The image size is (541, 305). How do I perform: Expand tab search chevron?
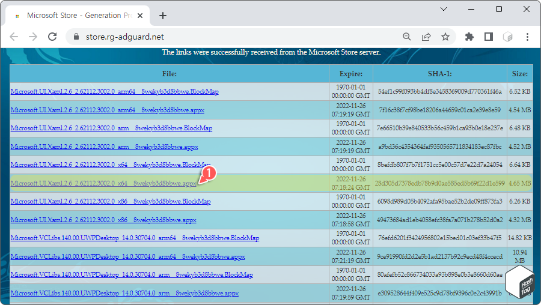pyautogui.click(x=444, y=9)
